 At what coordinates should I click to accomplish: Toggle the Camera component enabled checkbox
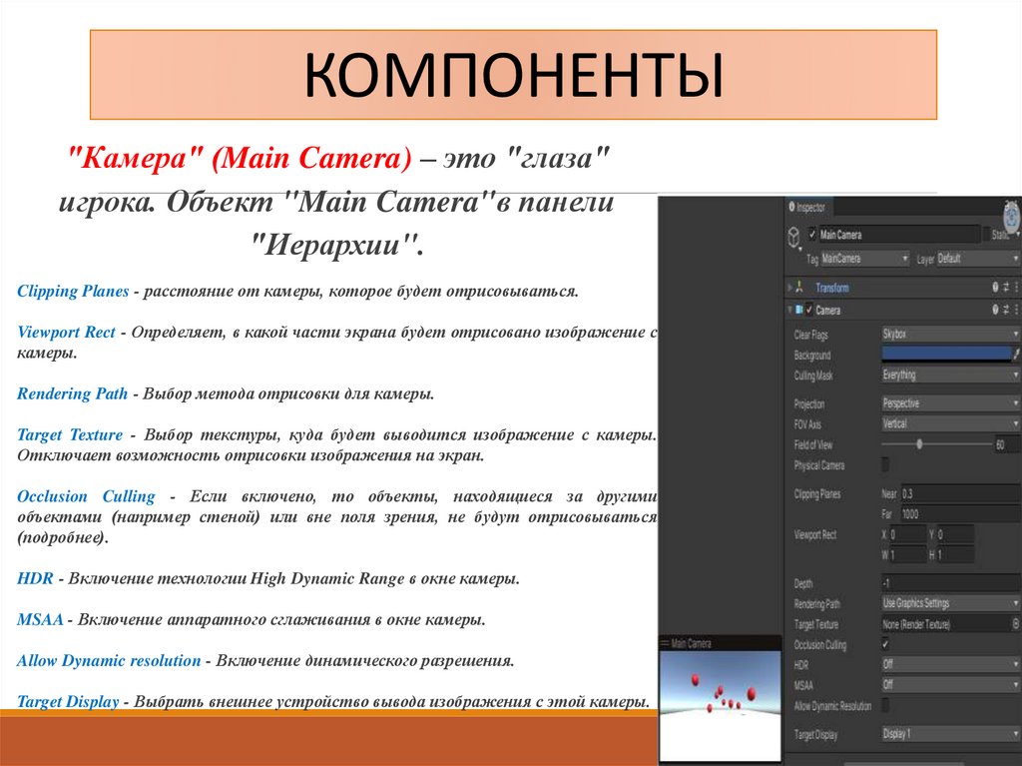coord(809,310)
